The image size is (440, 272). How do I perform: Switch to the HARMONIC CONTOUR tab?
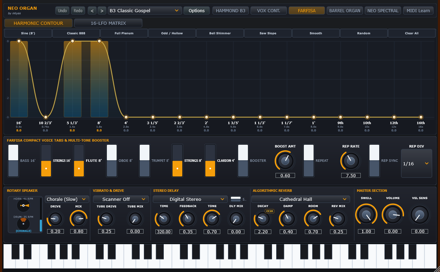[x=38, y=23]
